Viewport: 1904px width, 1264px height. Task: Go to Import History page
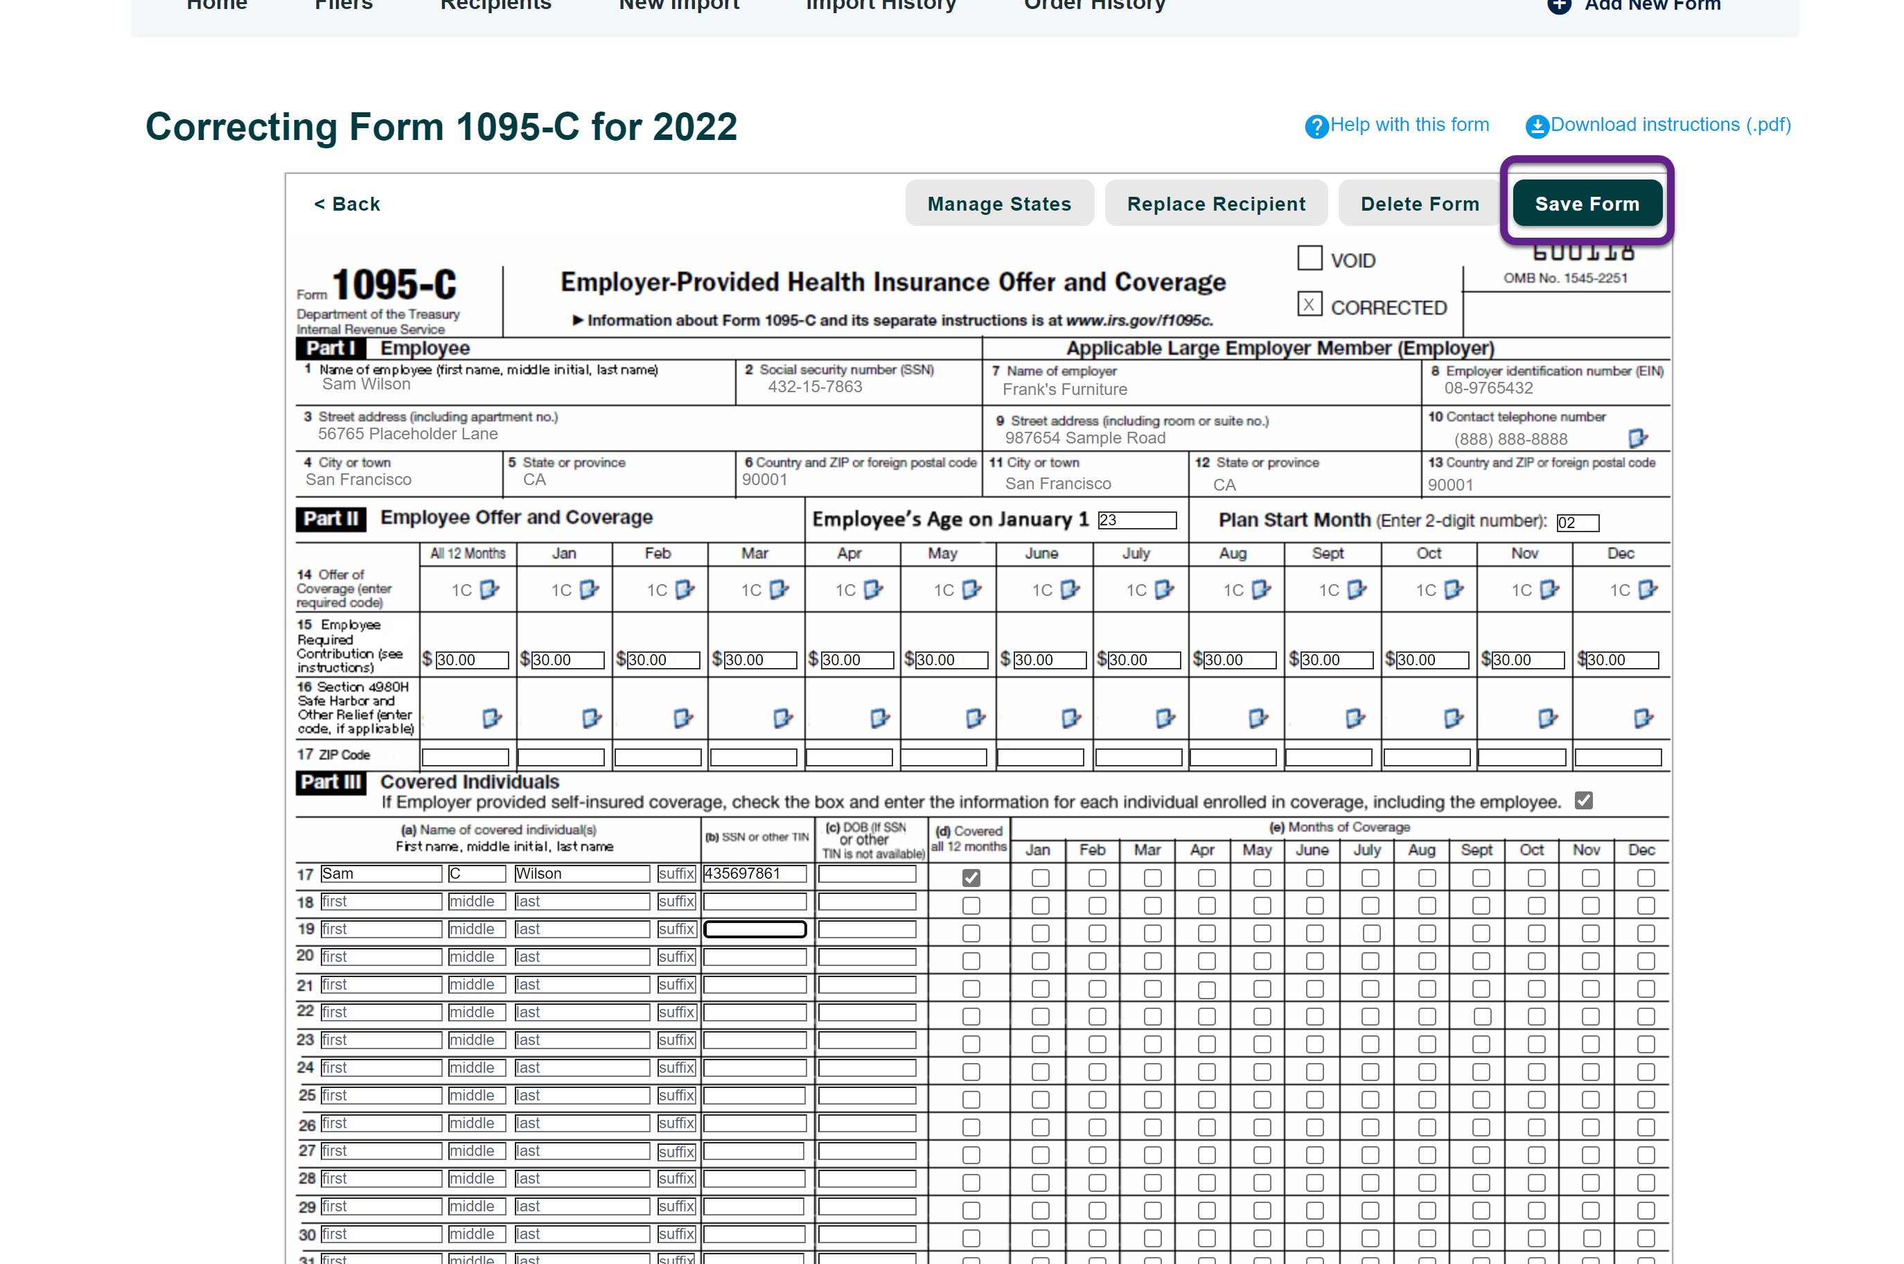881,6
